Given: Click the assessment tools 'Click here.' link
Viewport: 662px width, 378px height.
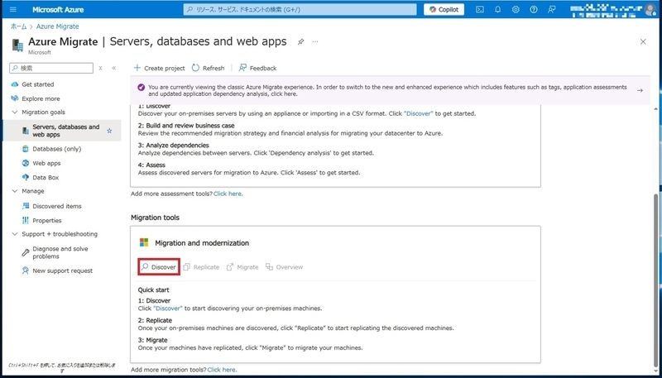Looking at the screenshot, I should coord(228,194).
